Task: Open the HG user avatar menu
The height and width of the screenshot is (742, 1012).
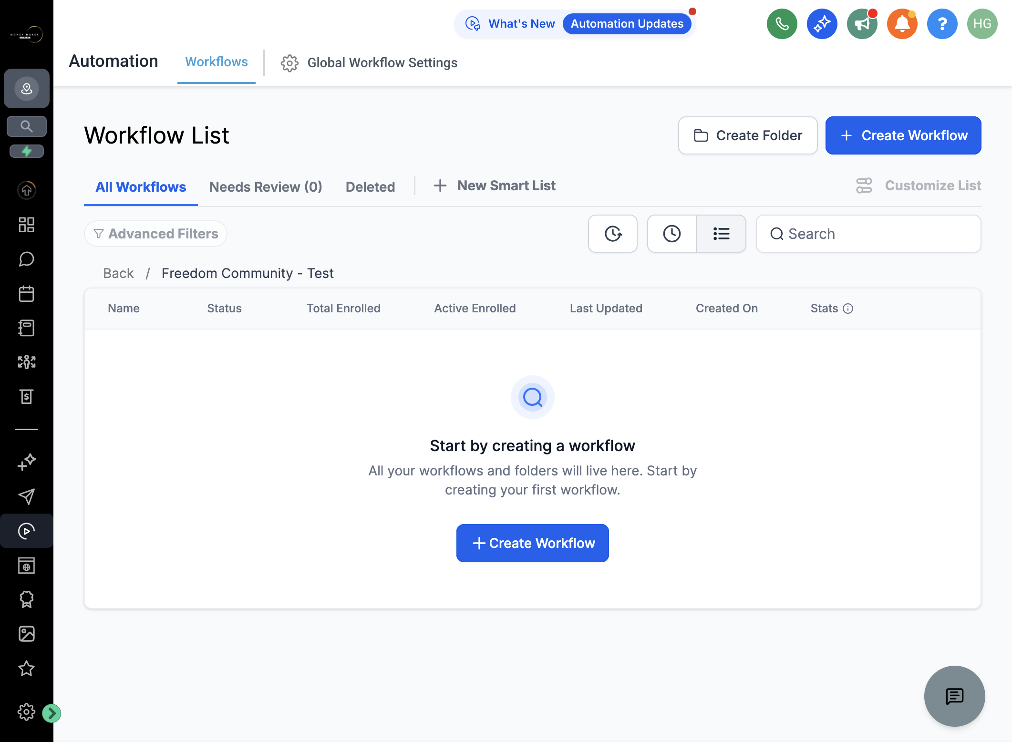Action: tap(982, 24)
